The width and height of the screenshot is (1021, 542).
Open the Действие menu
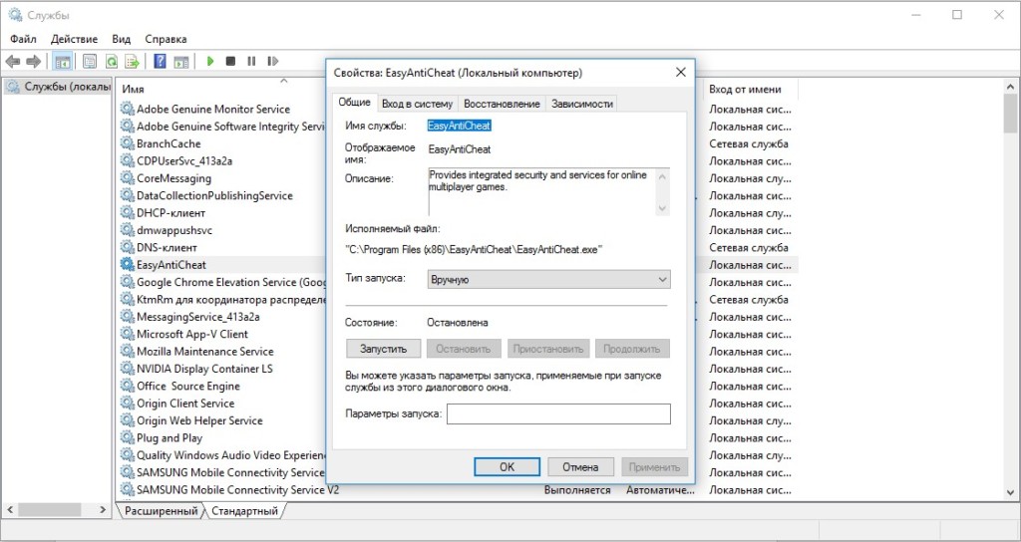tap(74, 39)
